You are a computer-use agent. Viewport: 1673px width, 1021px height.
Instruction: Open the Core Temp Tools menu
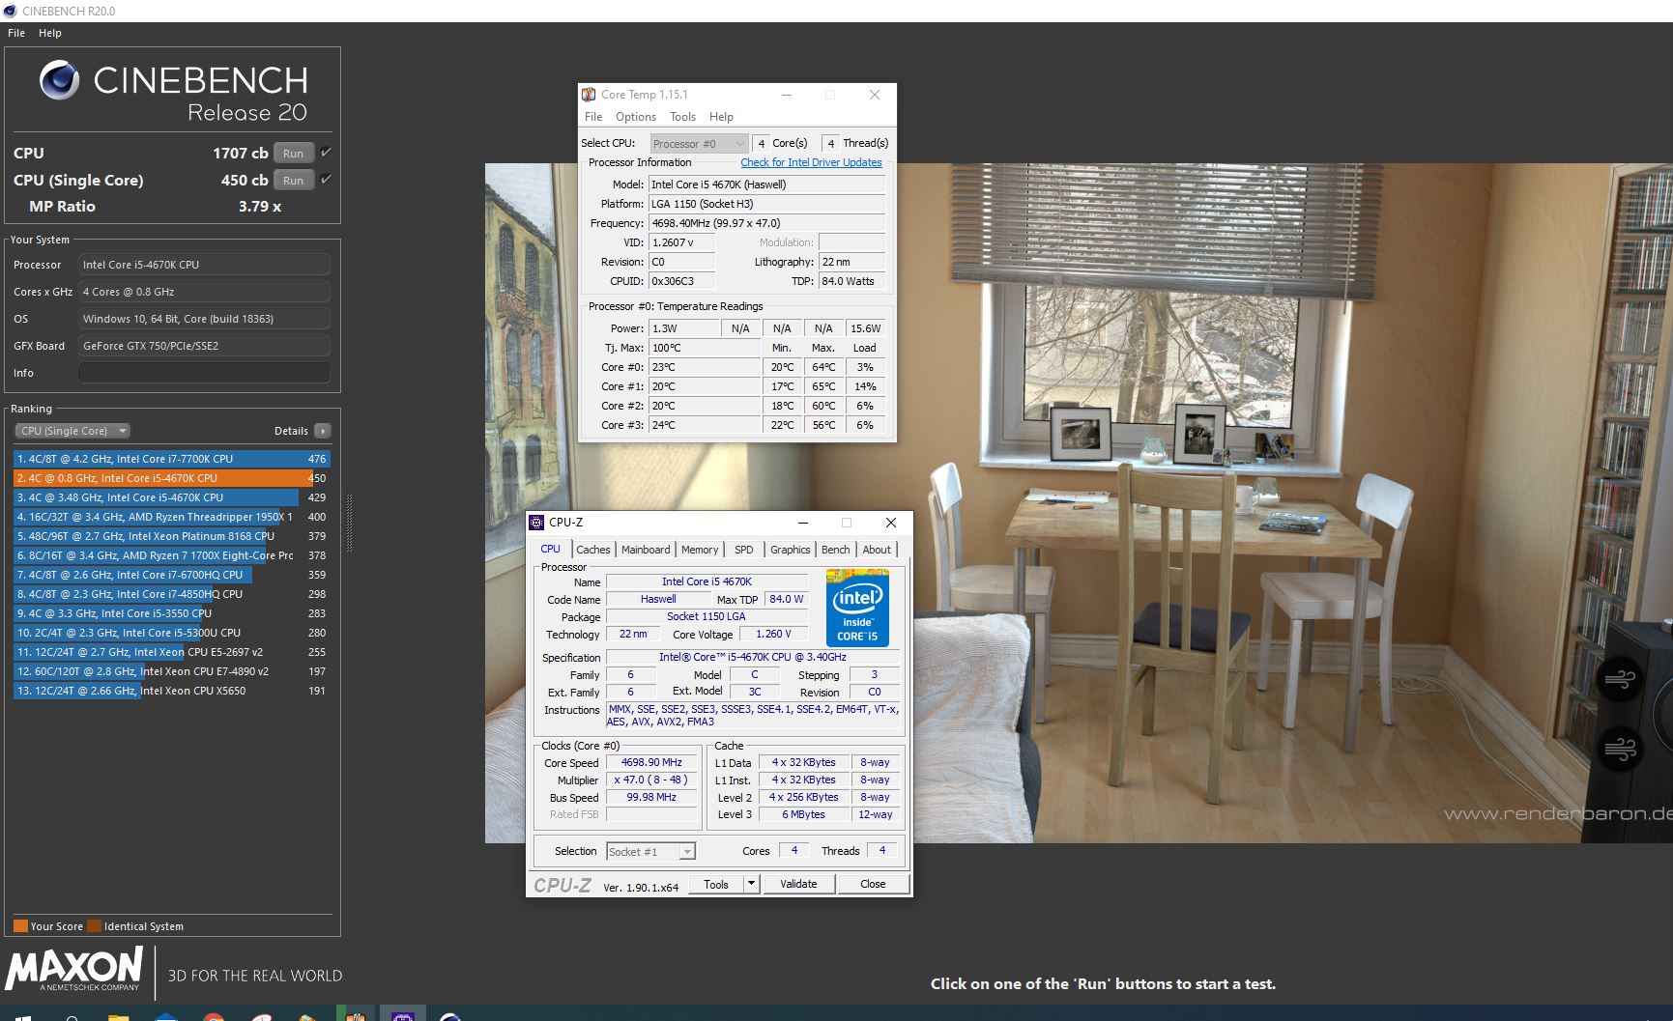[x=682, y=117]
